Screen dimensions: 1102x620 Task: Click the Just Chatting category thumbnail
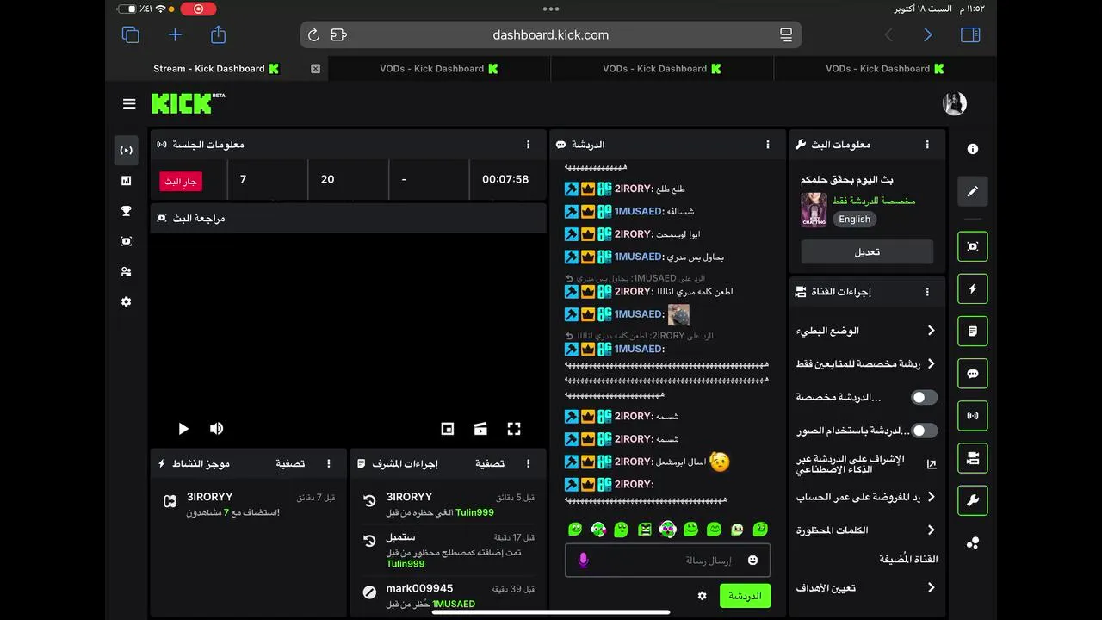point(814,210)
